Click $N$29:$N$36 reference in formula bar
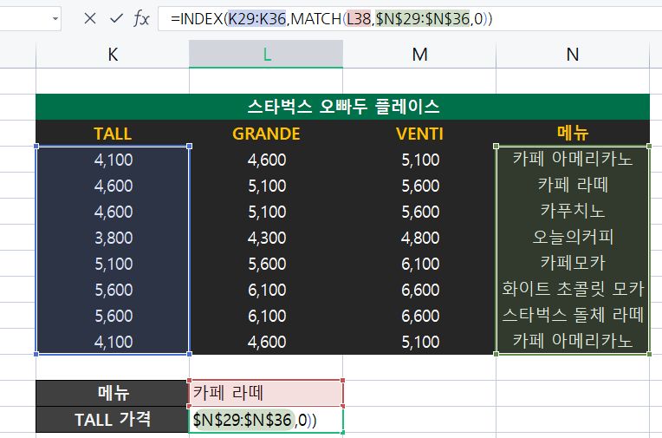The width and height of the screenshot is (662, 438). click(x=422, y=18)
